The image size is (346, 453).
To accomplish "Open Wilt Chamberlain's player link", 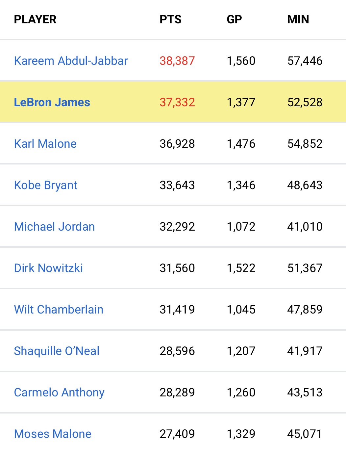I will coord(59,310).
